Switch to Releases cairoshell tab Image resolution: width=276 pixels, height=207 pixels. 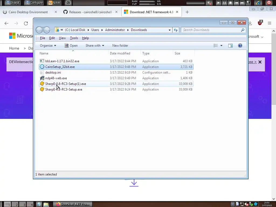pos(91,12)
